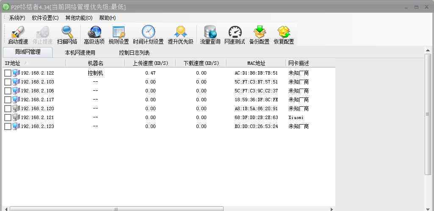434x211 pixels.
Task: Click 备份配置 backup icon
Action: pos(260,32)
